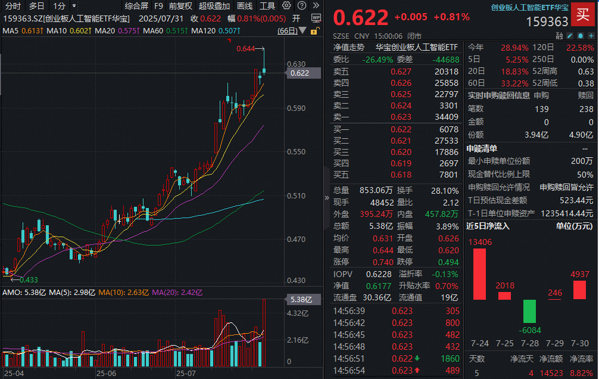Click the WP icon beside 开

tap(316, 18)
